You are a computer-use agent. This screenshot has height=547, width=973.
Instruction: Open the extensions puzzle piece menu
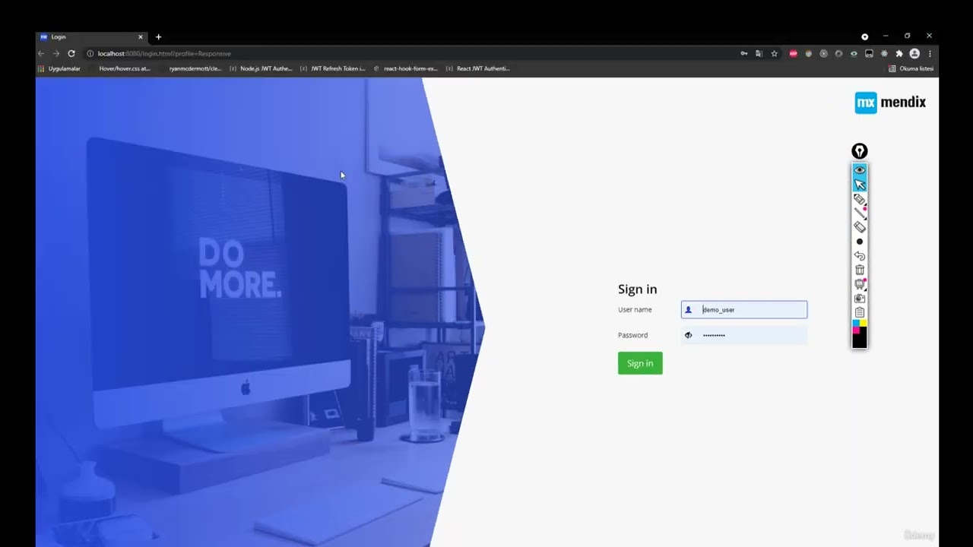[x=899, y=53]
